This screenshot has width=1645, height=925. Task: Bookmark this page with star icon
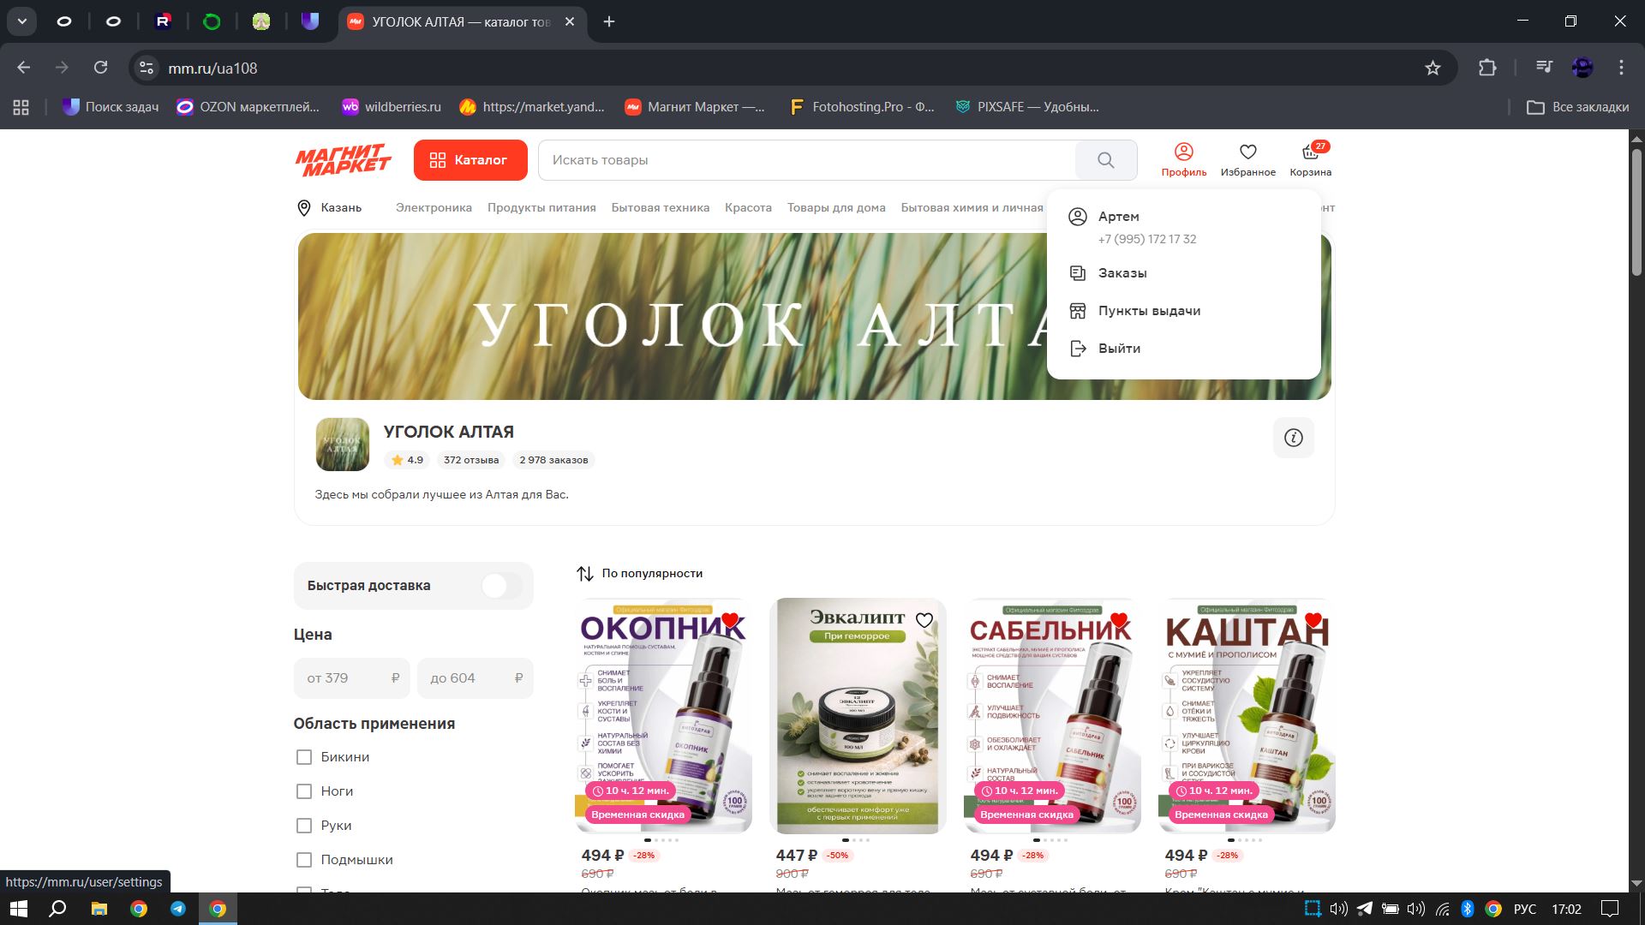tap(1433, 68)
